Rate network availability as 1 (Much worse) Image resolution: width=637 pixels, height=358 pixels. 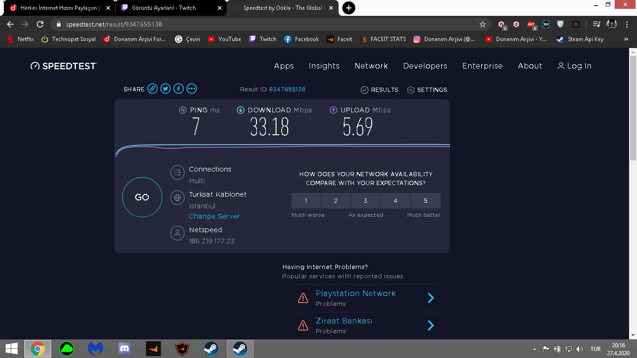pos(306,201)
